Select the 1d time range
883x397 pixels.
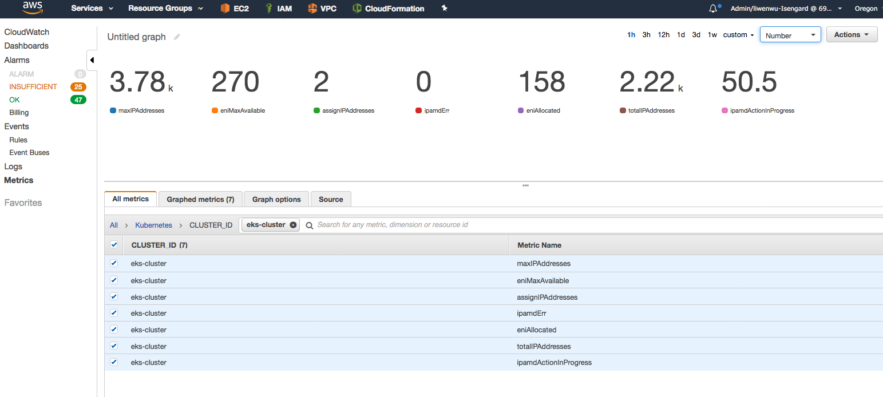[681, 35]
